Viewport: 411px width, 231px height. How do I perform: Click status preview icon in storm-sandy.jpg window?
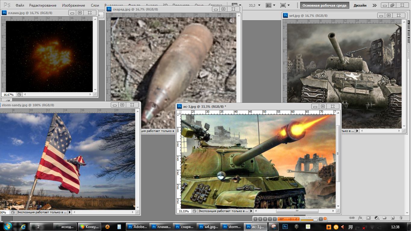13,212
